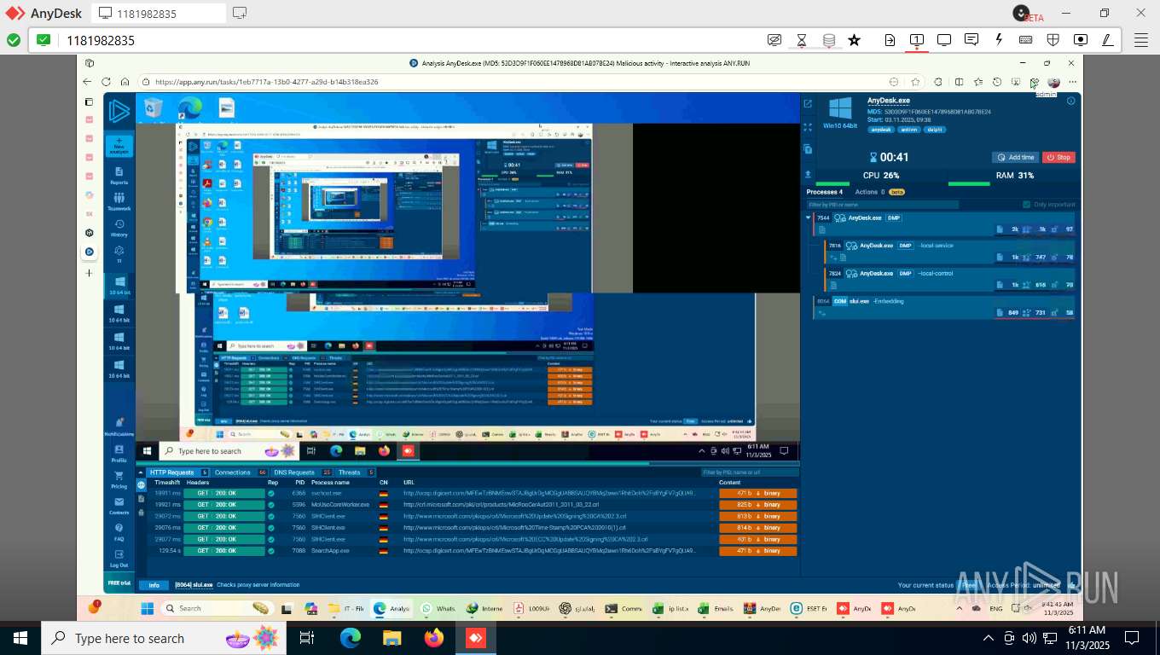This screenshot has width=1160, height=655.
Task: Open History in ANY.RUN sidebar
Action: point(119,228)
